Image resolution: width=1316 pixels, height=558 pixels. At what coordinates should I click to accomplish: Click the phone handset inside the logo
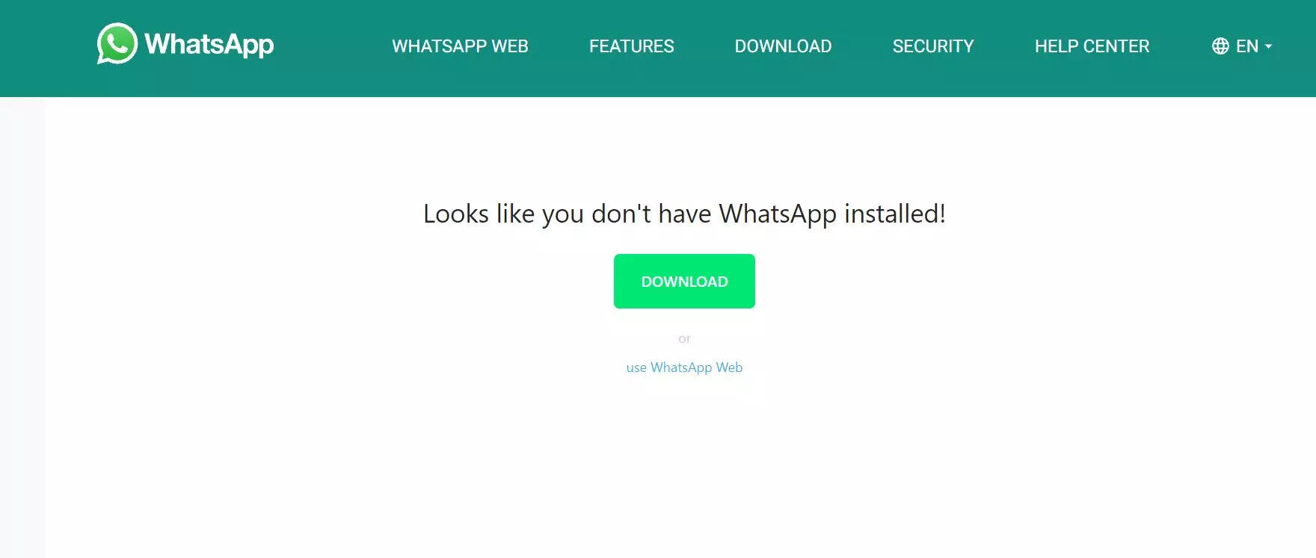coord(117,43)
